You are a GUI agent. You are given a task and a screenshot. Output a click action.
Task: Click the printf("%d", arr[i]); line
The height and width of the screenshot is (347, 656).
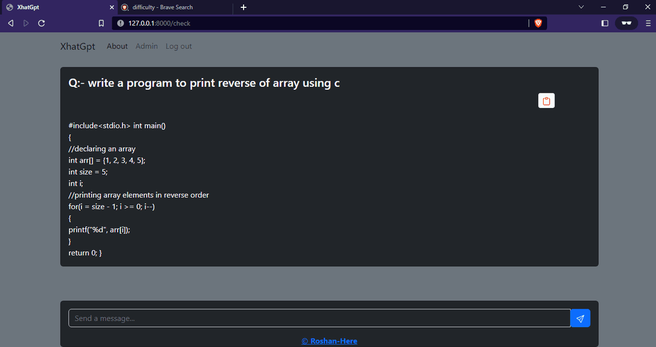(x=99, y=230)
